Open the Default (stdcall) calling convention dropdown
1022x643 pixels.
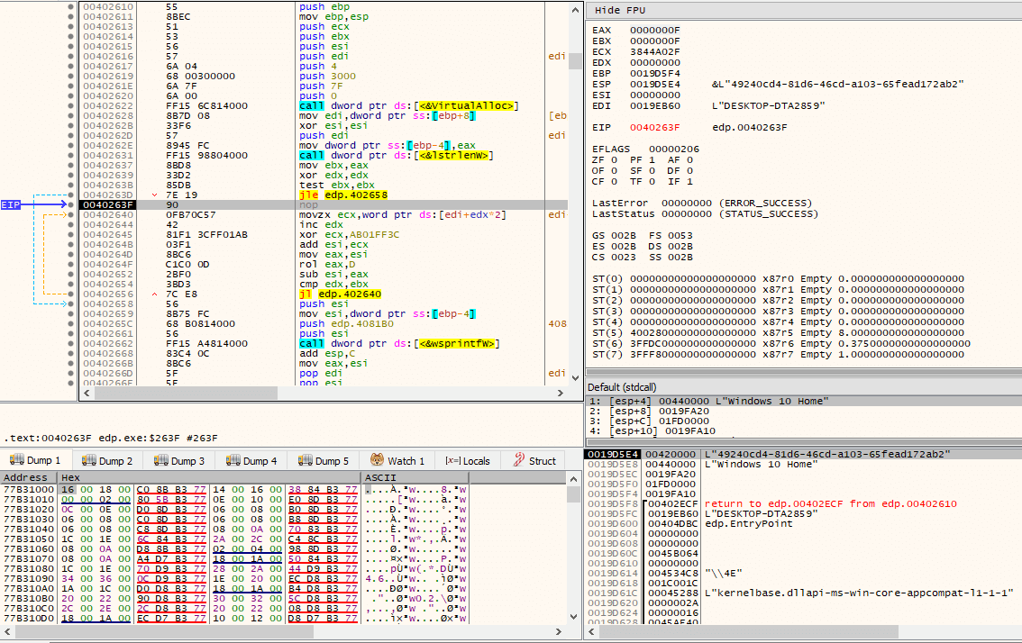click(x=622, y=387)
